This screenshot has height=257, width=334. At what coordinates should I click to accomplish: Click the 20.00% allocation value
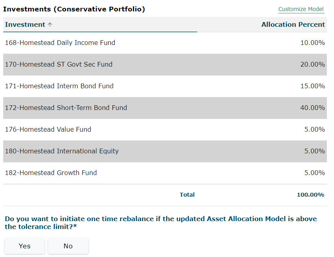click(312, 64)
